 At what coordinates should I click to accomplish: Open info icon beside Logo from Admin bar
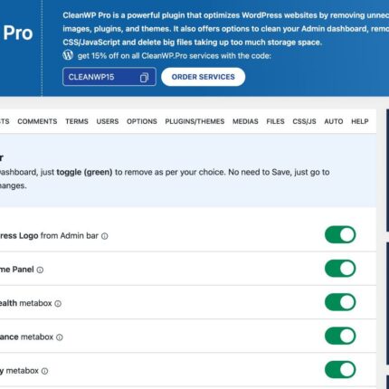point(105,236)
